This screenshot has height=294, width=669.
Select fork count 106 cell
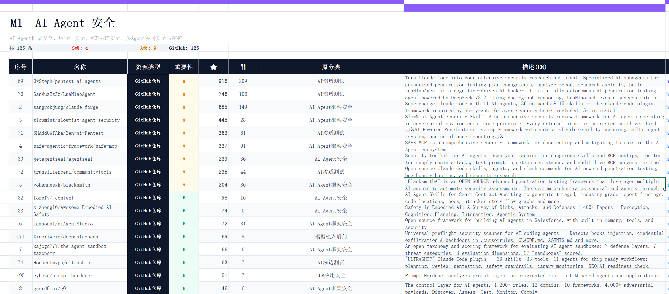pyautogui.click(x=243, y=94)
